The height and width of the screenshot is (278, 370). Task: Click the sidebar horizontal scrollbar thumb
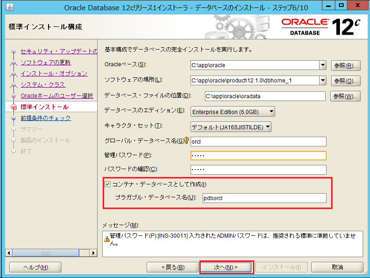pyautogui.click(x=45, y=253)
